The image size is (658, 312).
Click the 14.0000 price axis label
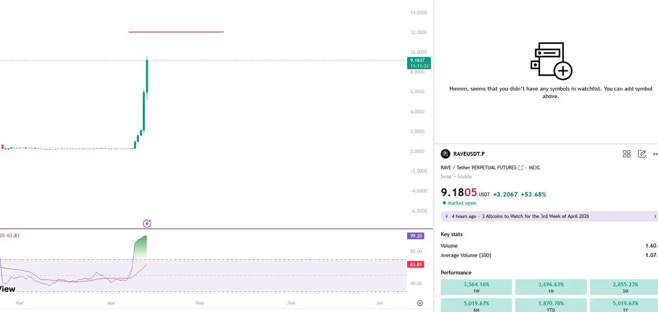pyautogui.click(x=418, y=13)
